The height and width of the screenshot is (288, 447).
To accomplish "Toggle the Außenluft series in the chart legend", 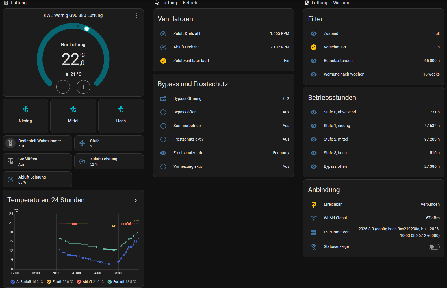I will 27,282.
